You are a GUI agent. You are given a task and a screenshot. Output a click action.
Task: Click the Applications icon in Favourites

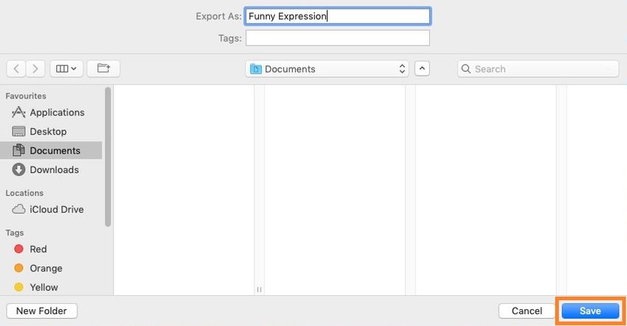pyautogui.click(x=18, y=113)
